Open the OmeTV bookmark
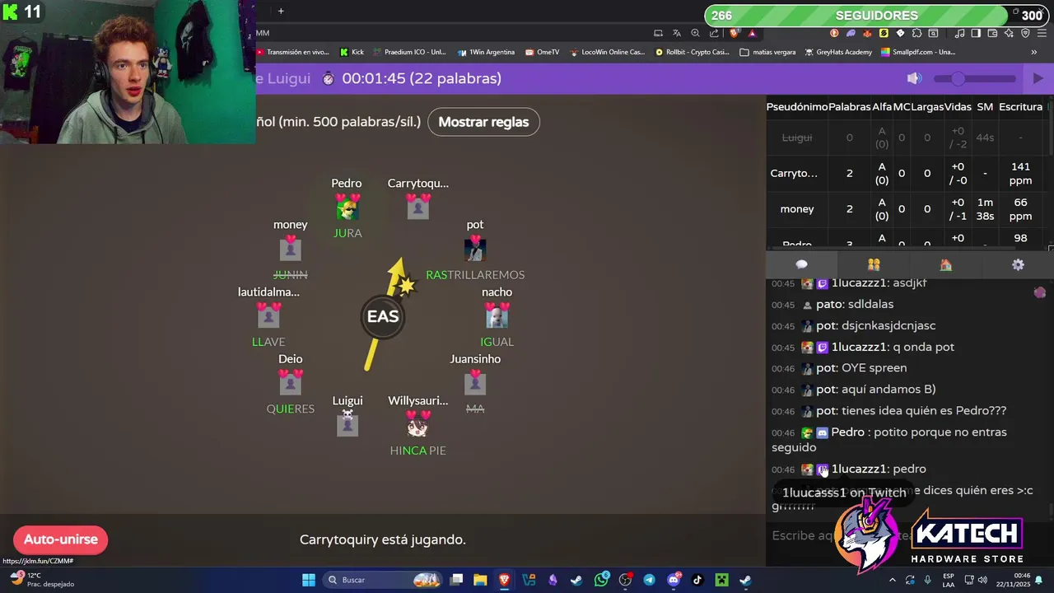 pyautogui.click(x=541, y=52)
